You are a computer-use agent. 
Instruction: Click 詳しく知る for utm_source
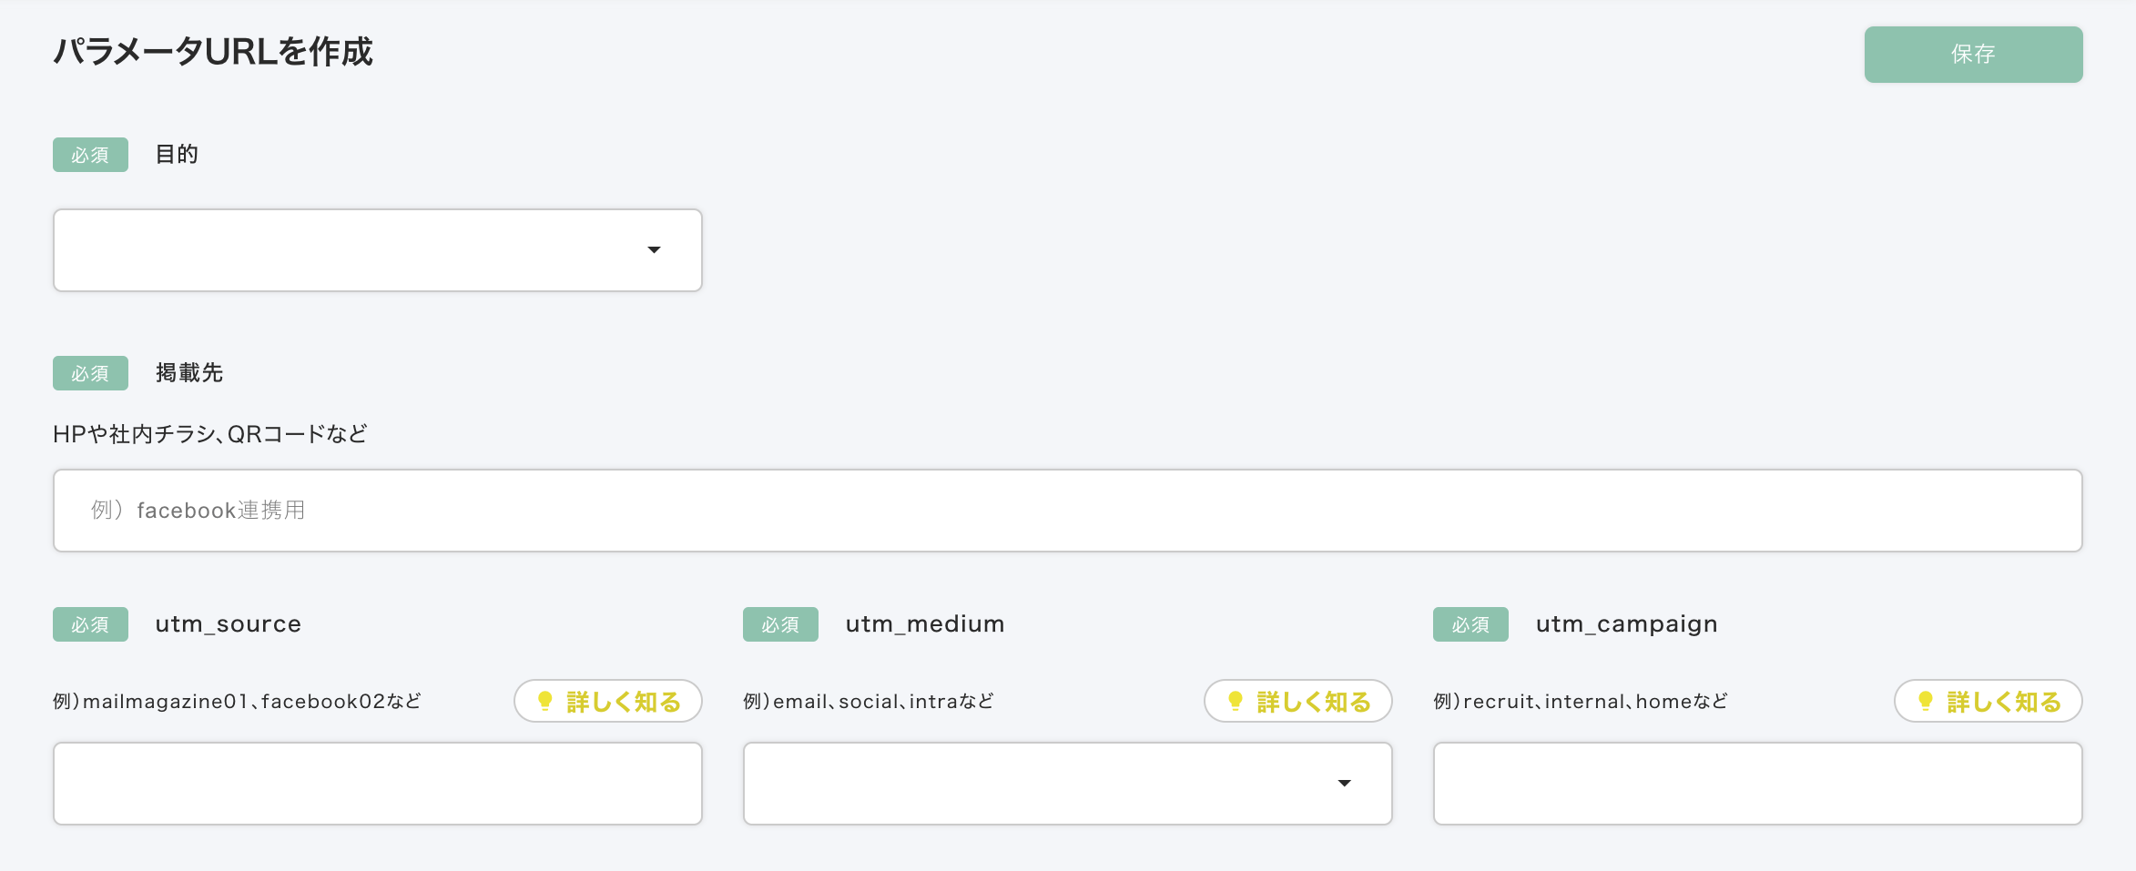(623, 702)
